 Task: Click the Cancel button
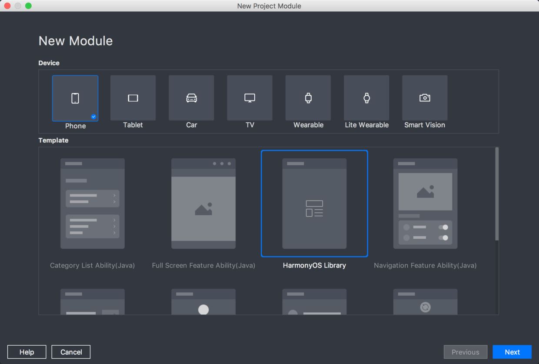(x=71, y=352)
